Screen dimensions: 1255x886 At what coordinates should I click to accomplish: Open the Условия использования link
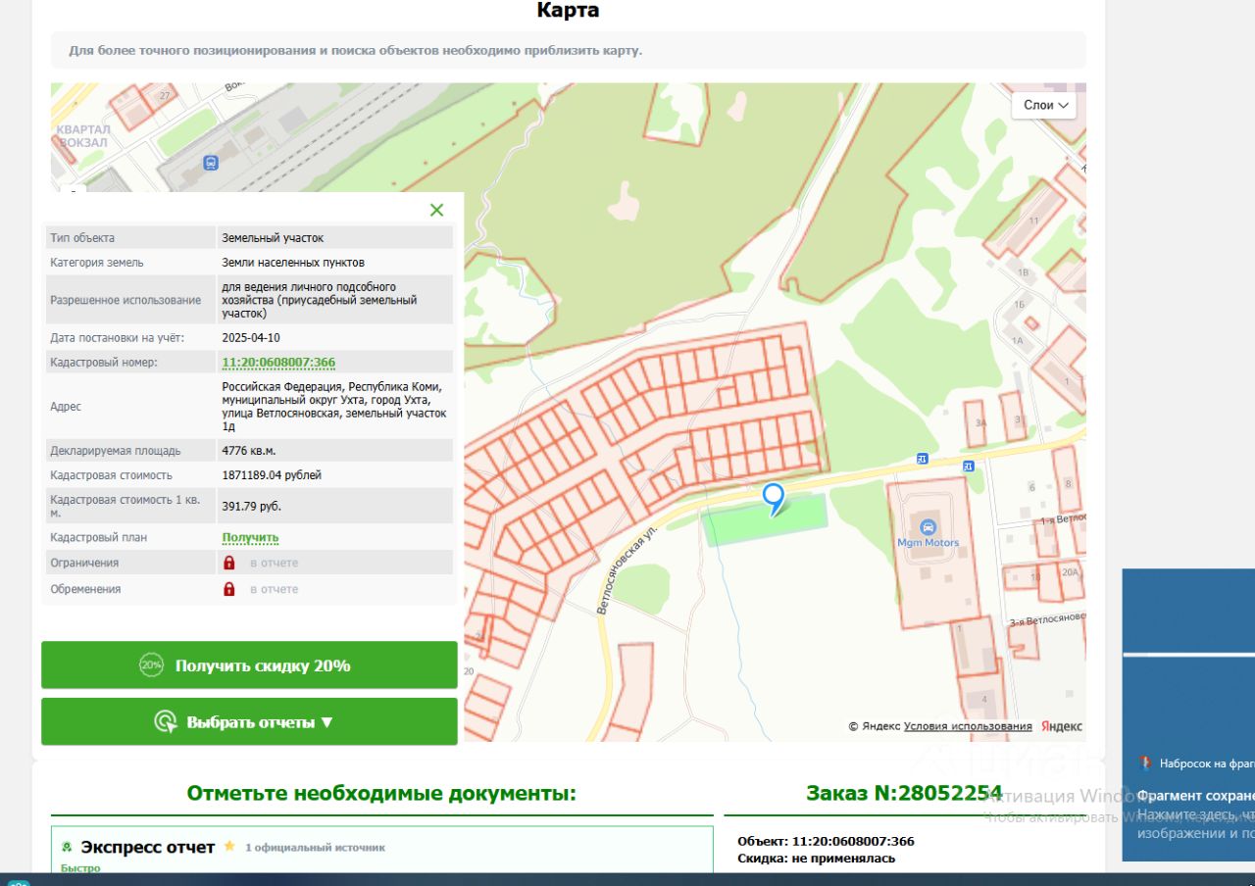pos(968,726)
